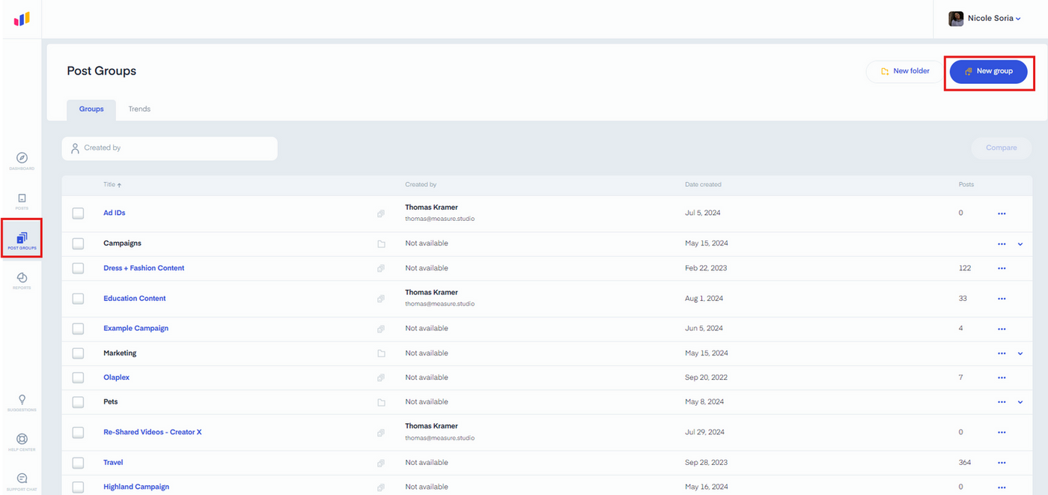Open the Highland Campaign link
The image size is (1048, 495).
[x=136, y=487]
